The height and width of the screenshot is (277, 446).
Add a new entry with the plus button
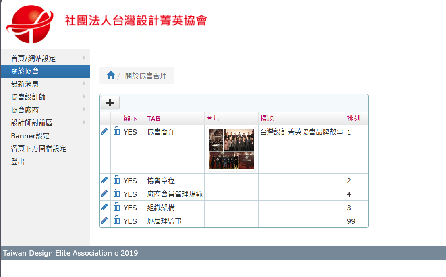coord(110,103)
